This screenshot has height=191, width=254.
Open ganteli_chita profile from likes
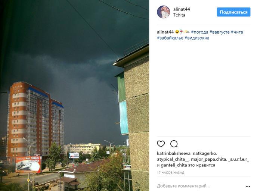click(x=174, y=165)
